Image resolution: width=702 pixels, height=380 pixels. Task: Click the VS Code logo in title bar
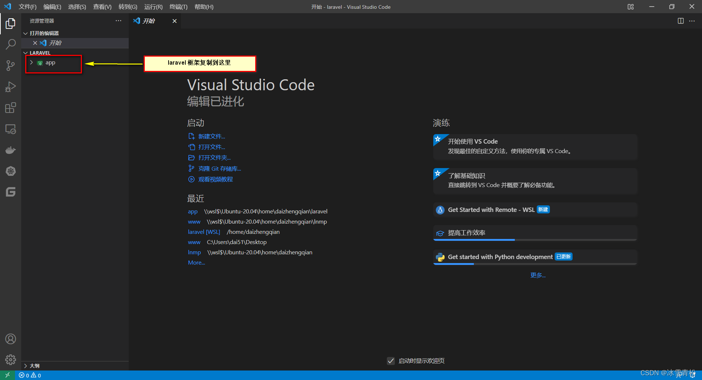[x=8, y=7]
